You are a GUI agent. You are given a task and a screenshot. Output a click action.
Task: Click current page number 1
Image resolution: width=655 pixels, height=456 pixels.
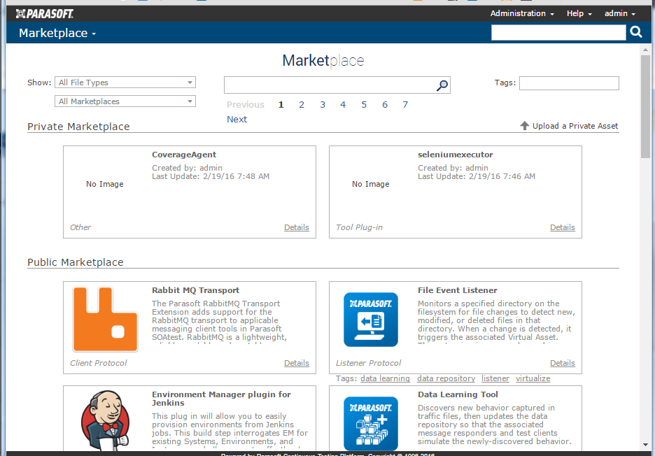281,104
